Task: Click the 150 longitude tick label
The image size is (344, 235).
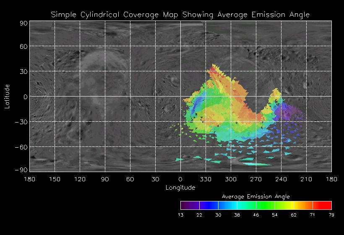Action: pyautogui.click(x=55, y=179)
